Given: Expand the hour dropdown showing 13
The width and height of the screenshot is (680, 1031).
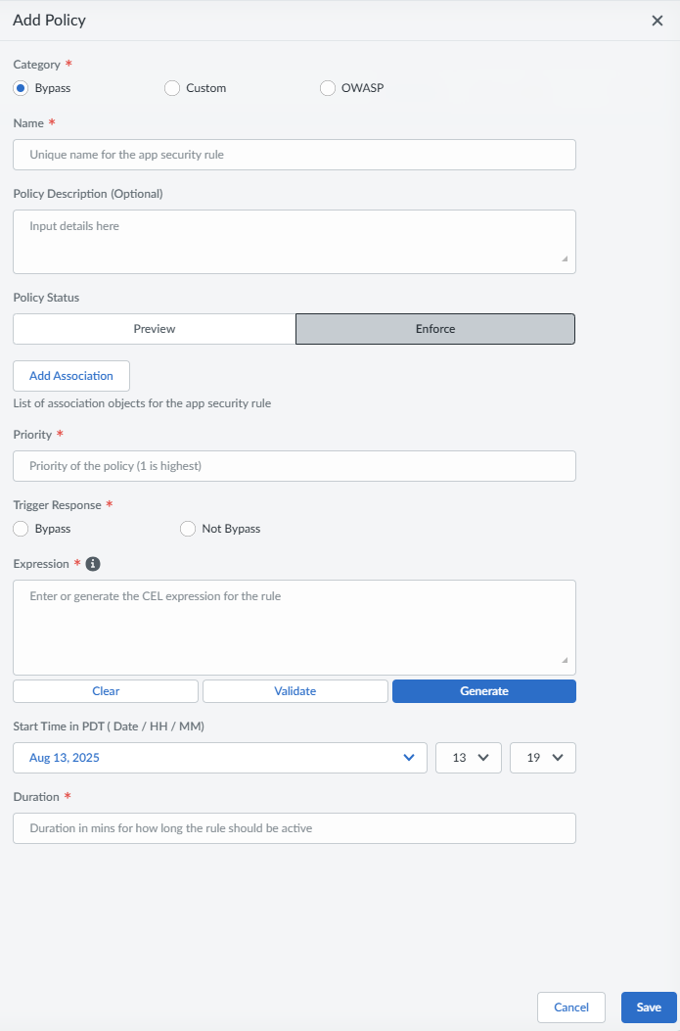Looking at the screenshot, I should (x=468, y=758).
